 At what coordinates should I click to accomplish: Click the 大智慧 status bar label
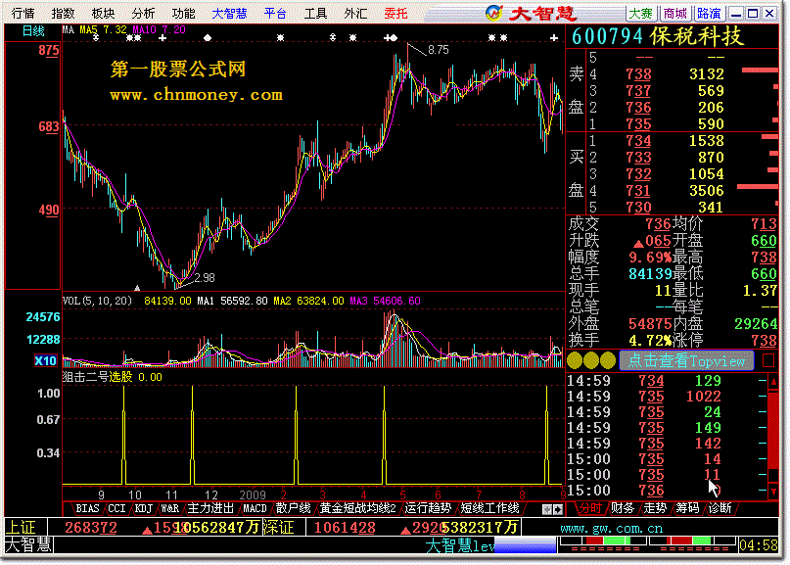[x=28, y=544]
